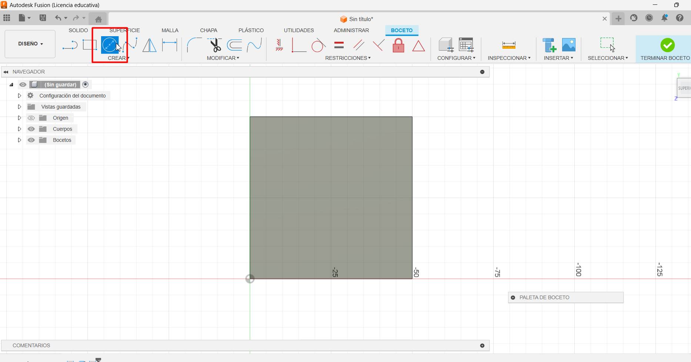This screenshot has width=691, height=362.
Task: Switch to the UTILIDADES tab
Action: (299, 30)
